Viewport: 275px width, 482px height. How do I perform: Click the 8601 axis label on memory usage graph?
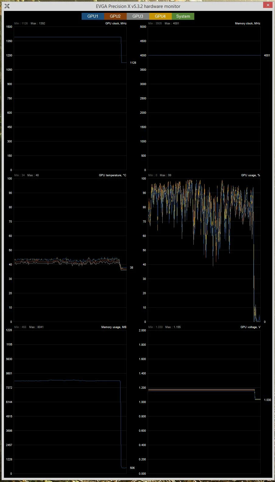pos(9,373)
